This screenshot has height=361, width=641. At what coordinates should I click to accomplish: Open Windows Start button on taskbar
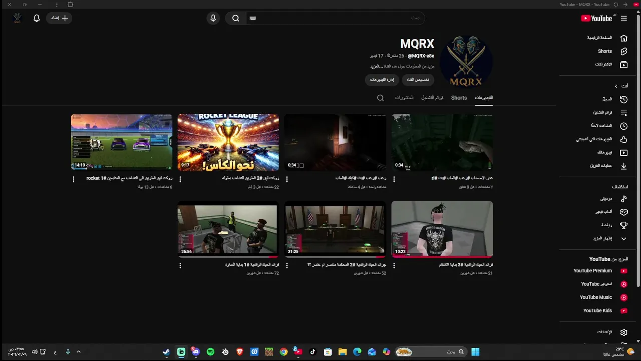475,352
